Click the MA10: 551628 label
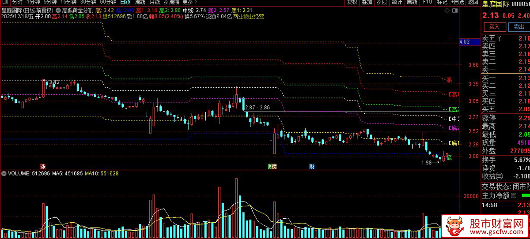Screen dimensions: 530x239 coord(102,173)
